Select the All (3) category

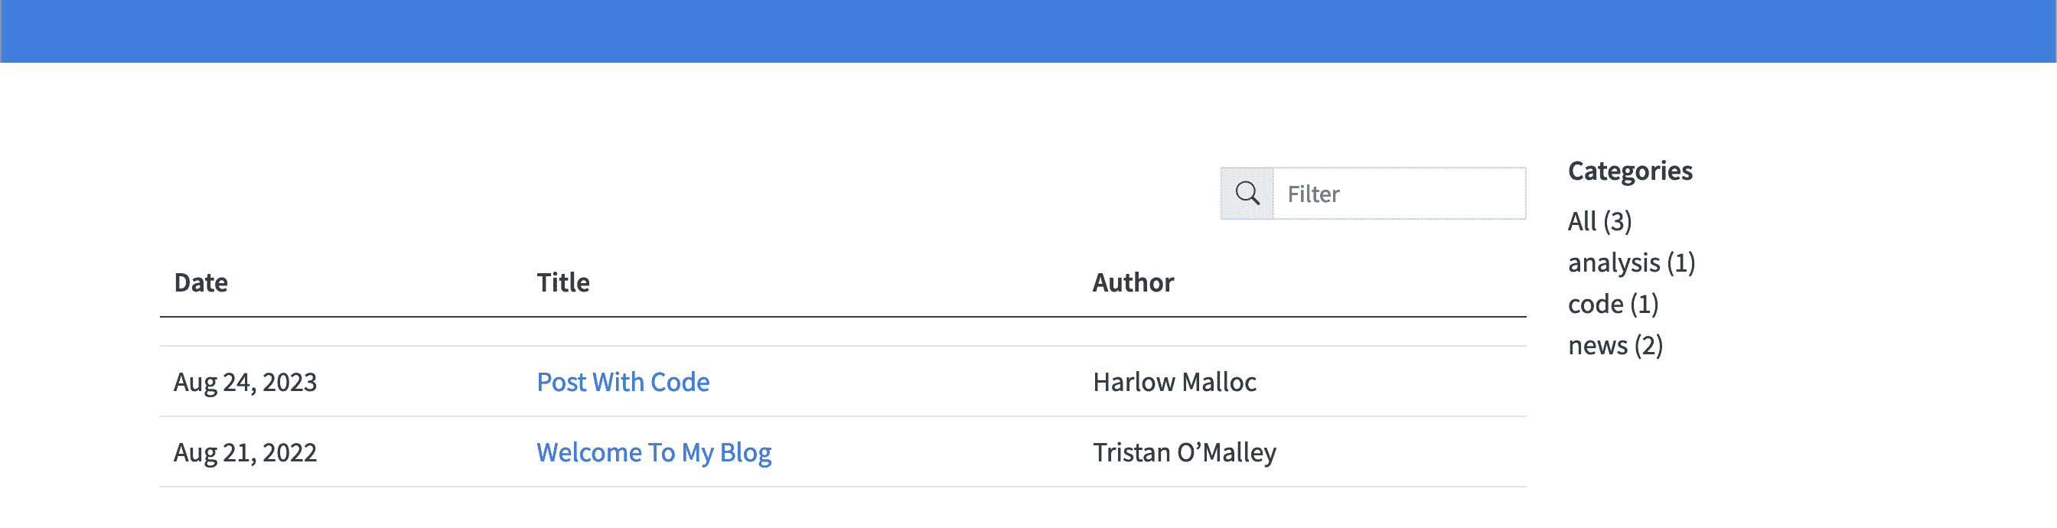[1599, 221]
